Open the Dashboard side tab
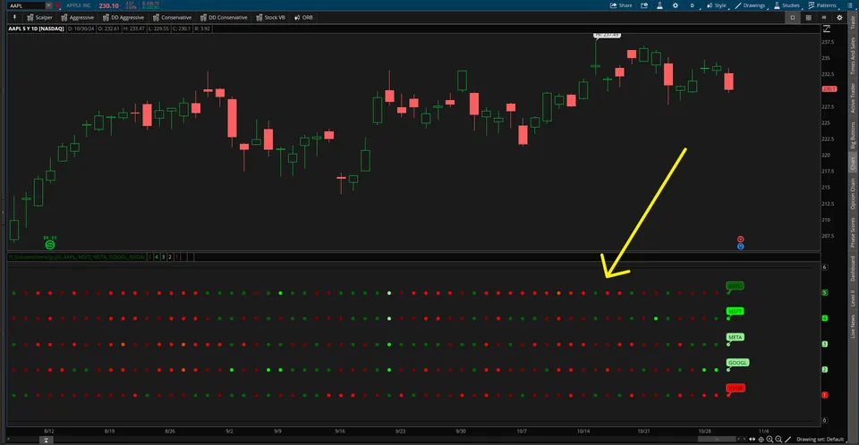 click(853, 268)
